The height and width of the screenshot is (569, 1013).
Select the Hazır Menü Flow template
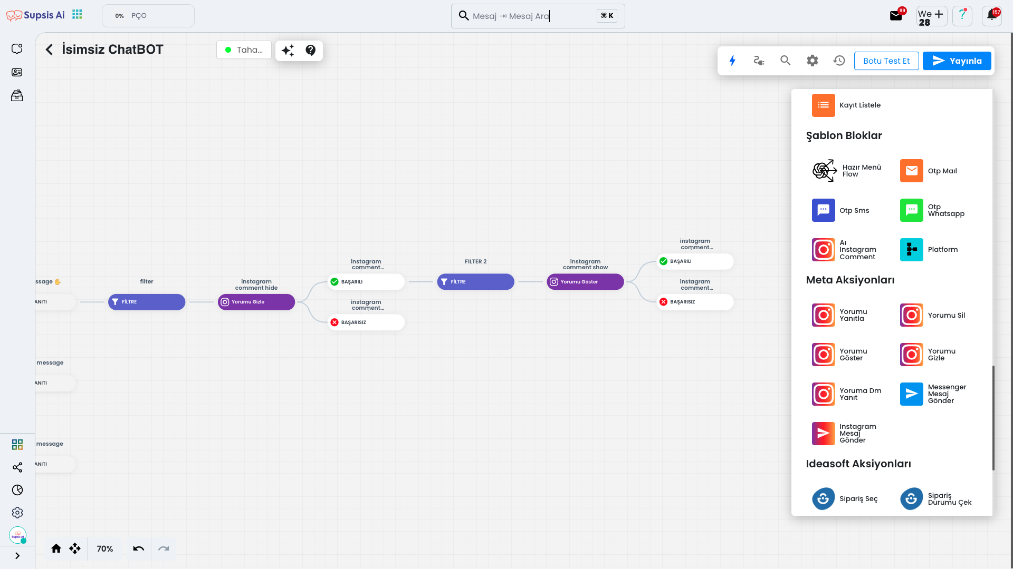click(x=847, y=171)
